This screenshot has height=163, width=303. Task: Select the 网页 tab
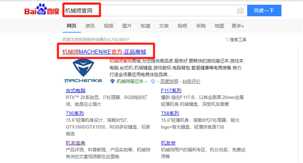[71, 26]
